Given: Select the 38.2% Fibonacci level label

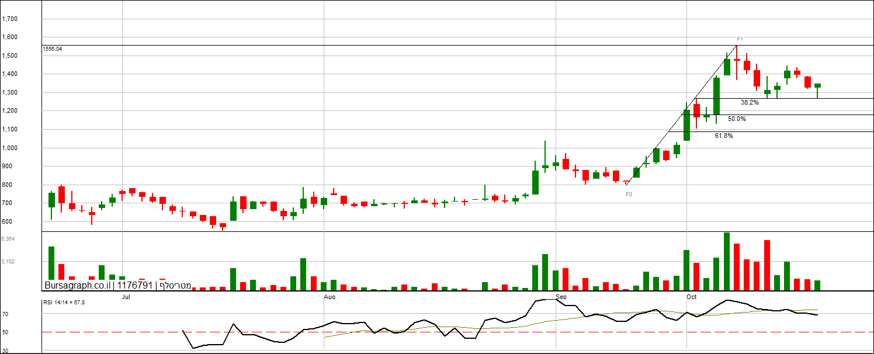Looking at the screenshot, I should point(750,102).
